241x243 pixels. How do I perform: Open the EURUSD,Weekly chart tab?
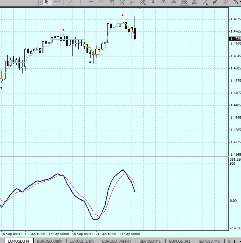pyautogui.click(x=116, y=241)
